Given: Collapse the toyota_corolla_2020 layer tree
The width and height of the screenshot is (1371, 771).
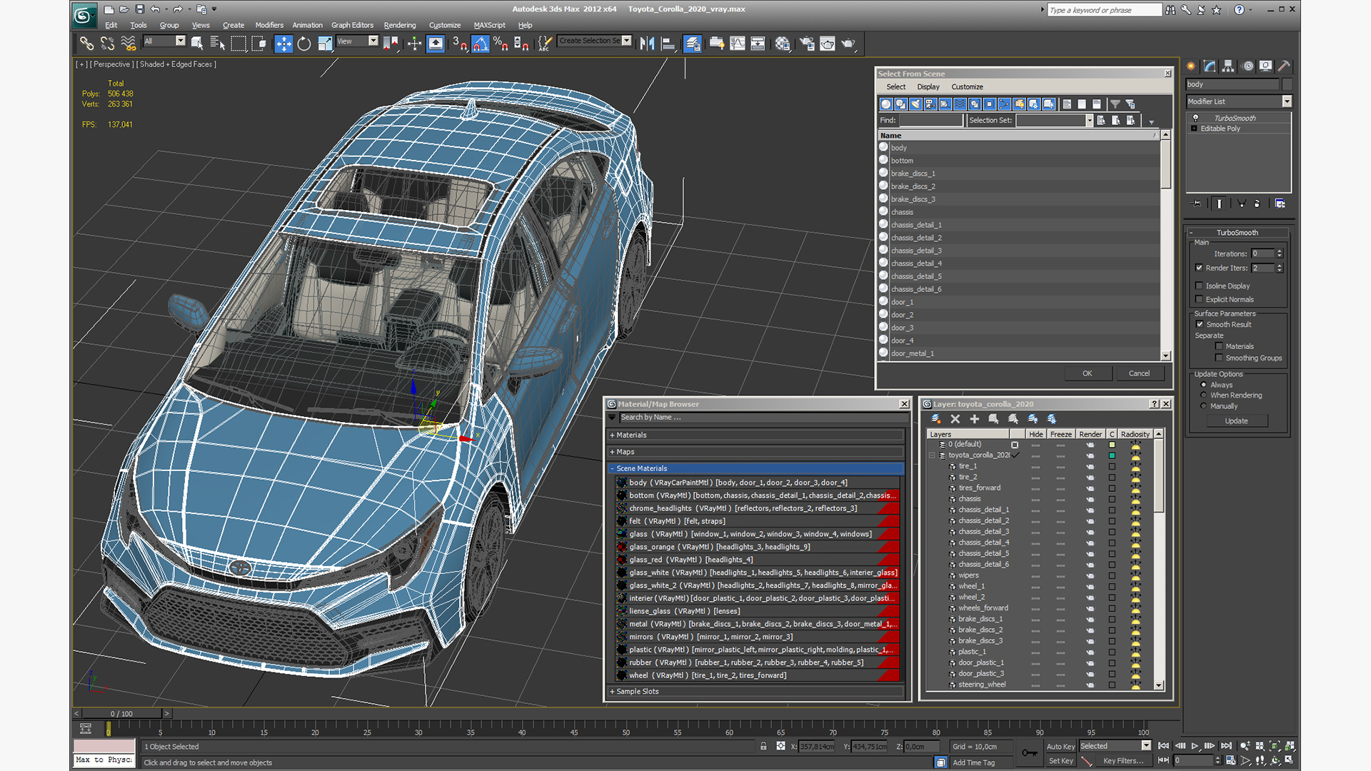Looking at the screenshot, I should pyautogui.click(x=932, y=455).
